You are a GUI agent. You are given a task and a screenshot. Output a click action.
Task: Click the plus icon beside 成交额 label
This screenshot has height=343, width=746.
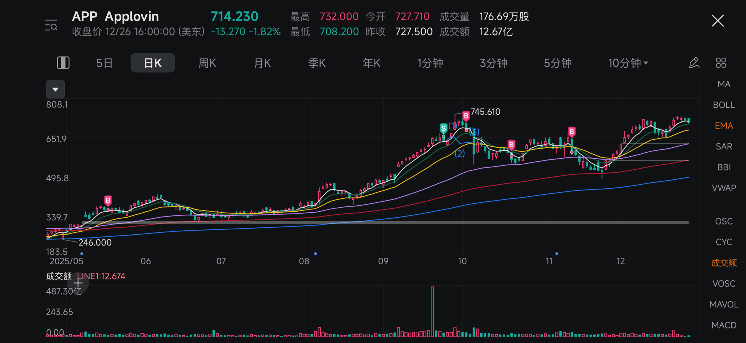tap(78, 283)
